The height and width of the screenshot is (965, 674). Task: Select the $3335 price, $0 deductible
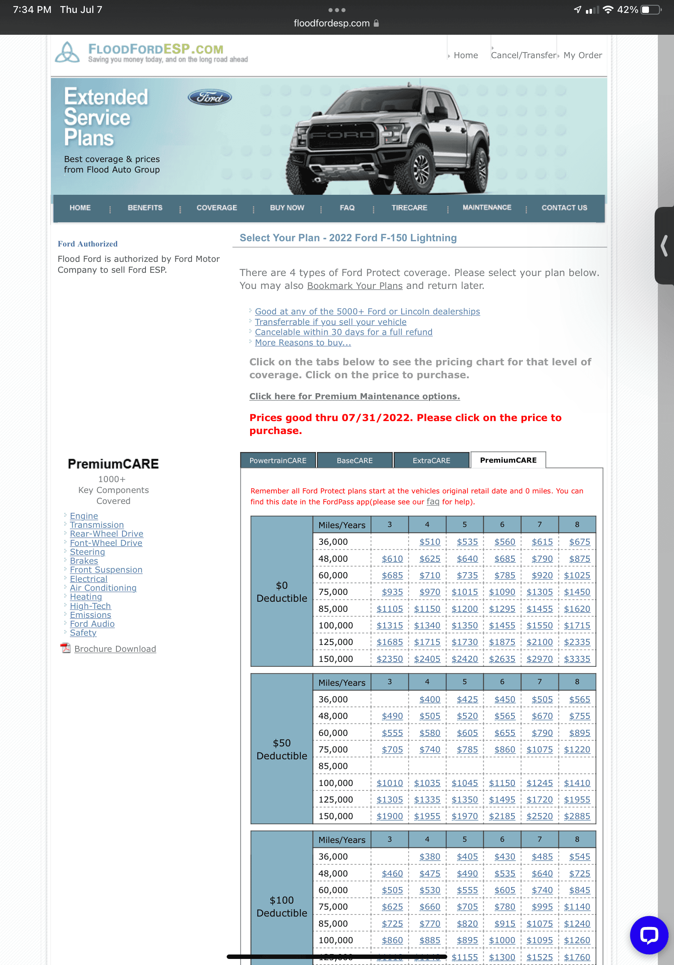(577, 659)
